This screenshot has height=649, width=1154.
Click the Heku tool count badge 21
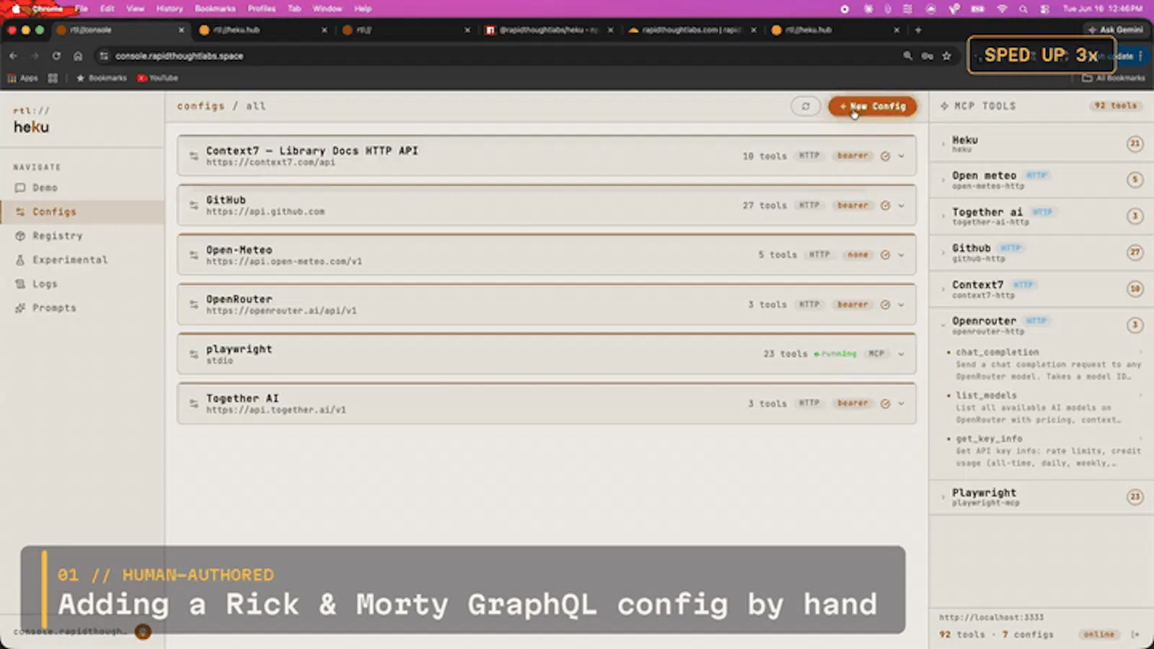pyautogui.click(x=1135, y=144)
